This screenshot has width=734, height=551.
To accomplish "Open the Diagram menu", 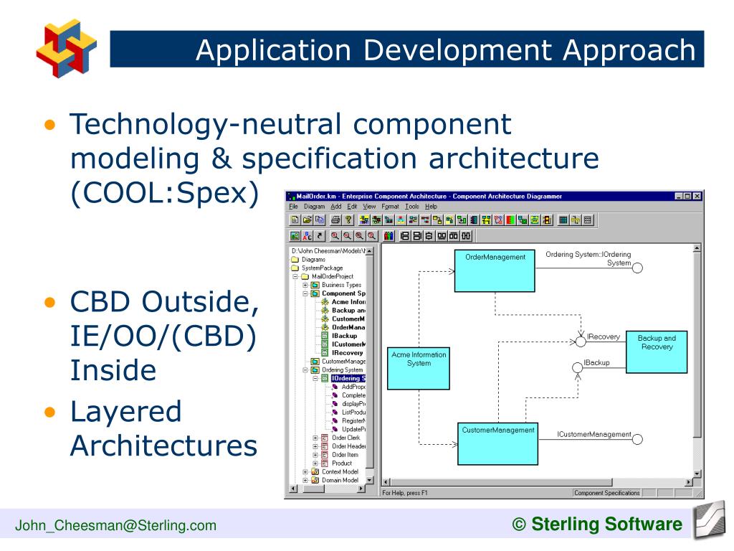I will click(314, 207).
